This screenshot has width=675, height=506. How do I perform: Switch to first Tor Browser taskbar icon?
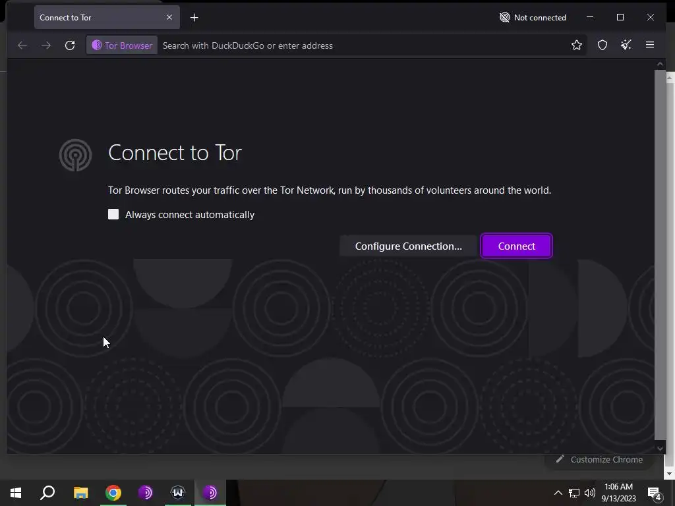[x=146, y=493]
